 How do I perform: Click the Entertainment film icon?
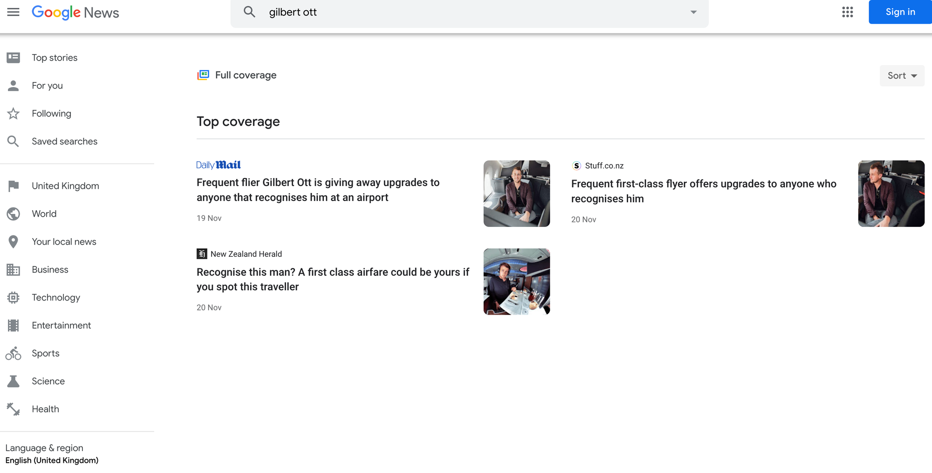(x=14, y=325)
